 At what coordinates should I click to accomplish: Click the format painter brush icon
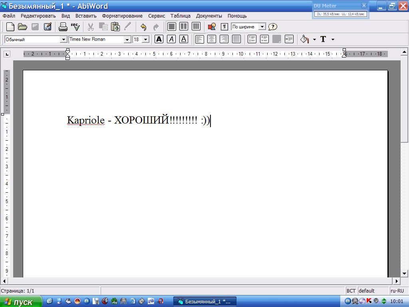(127, 27)
